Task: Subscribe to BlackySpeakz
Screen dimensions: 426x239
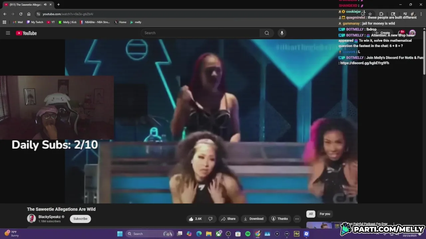Action: pyautogui.click(x=80, y=219)
